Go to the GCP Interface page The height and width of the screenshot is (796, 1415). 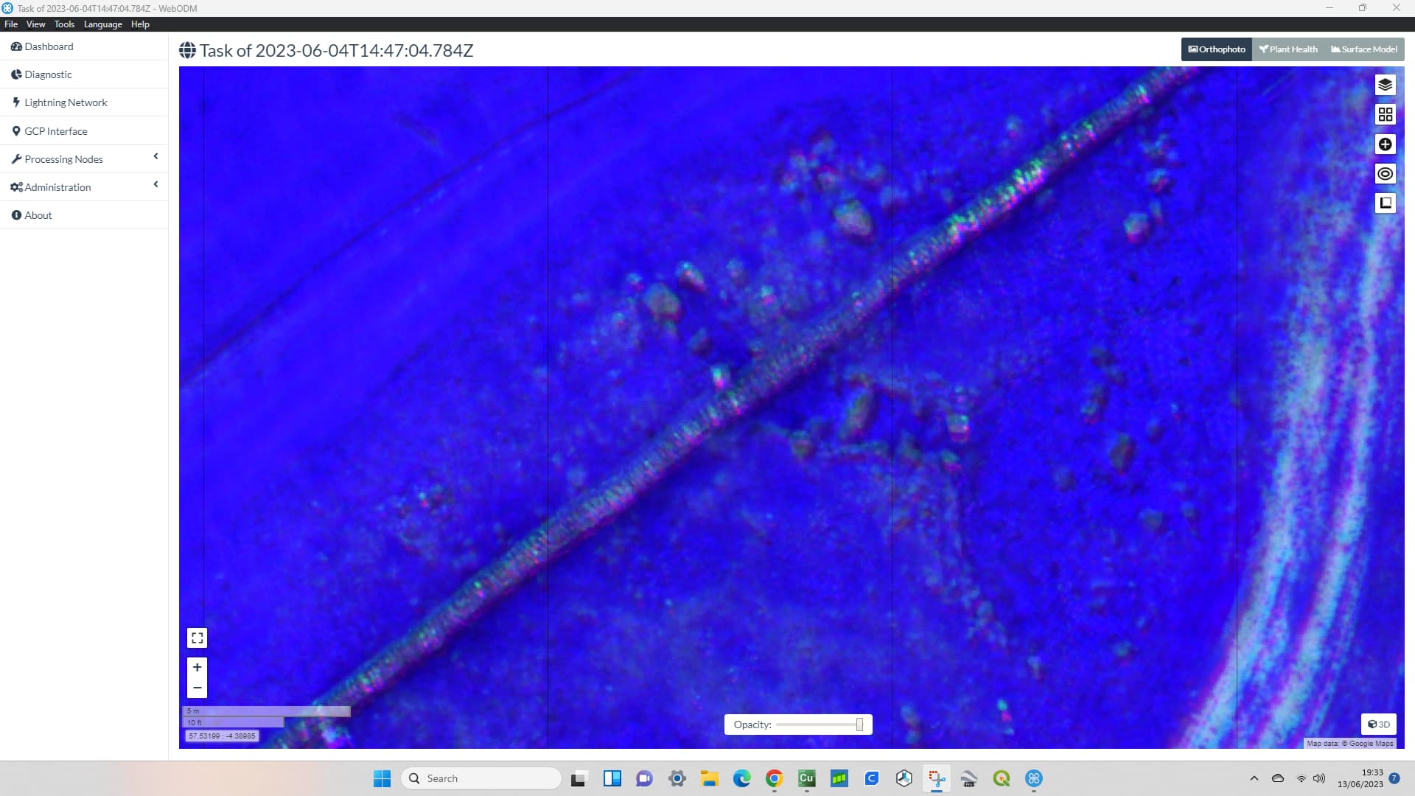55,131
